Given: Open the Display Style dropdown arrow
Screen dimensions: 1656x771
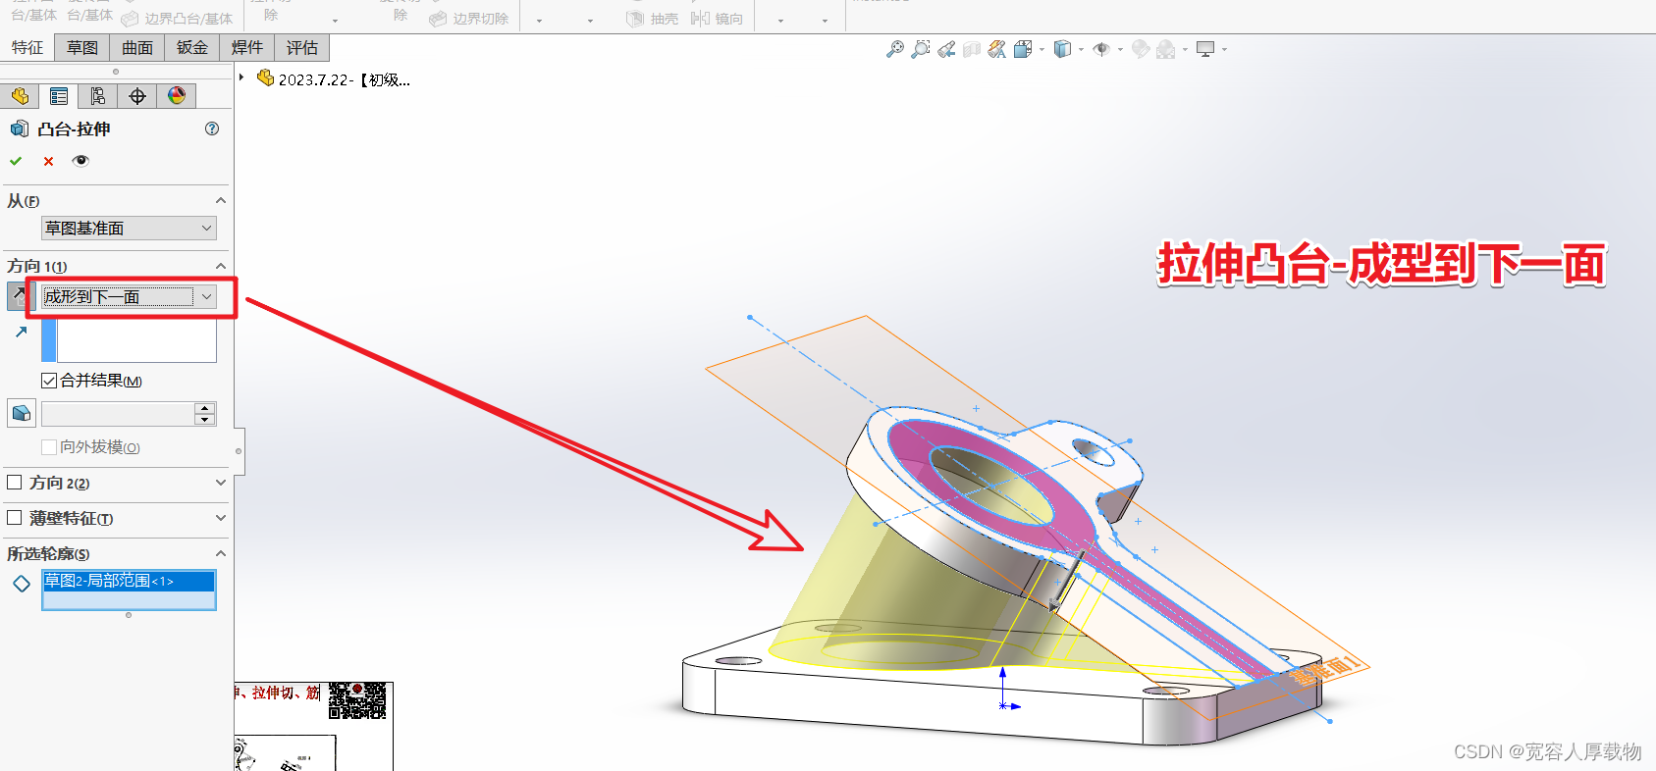Looking at the screenshot, I should tap(1081, 50).
